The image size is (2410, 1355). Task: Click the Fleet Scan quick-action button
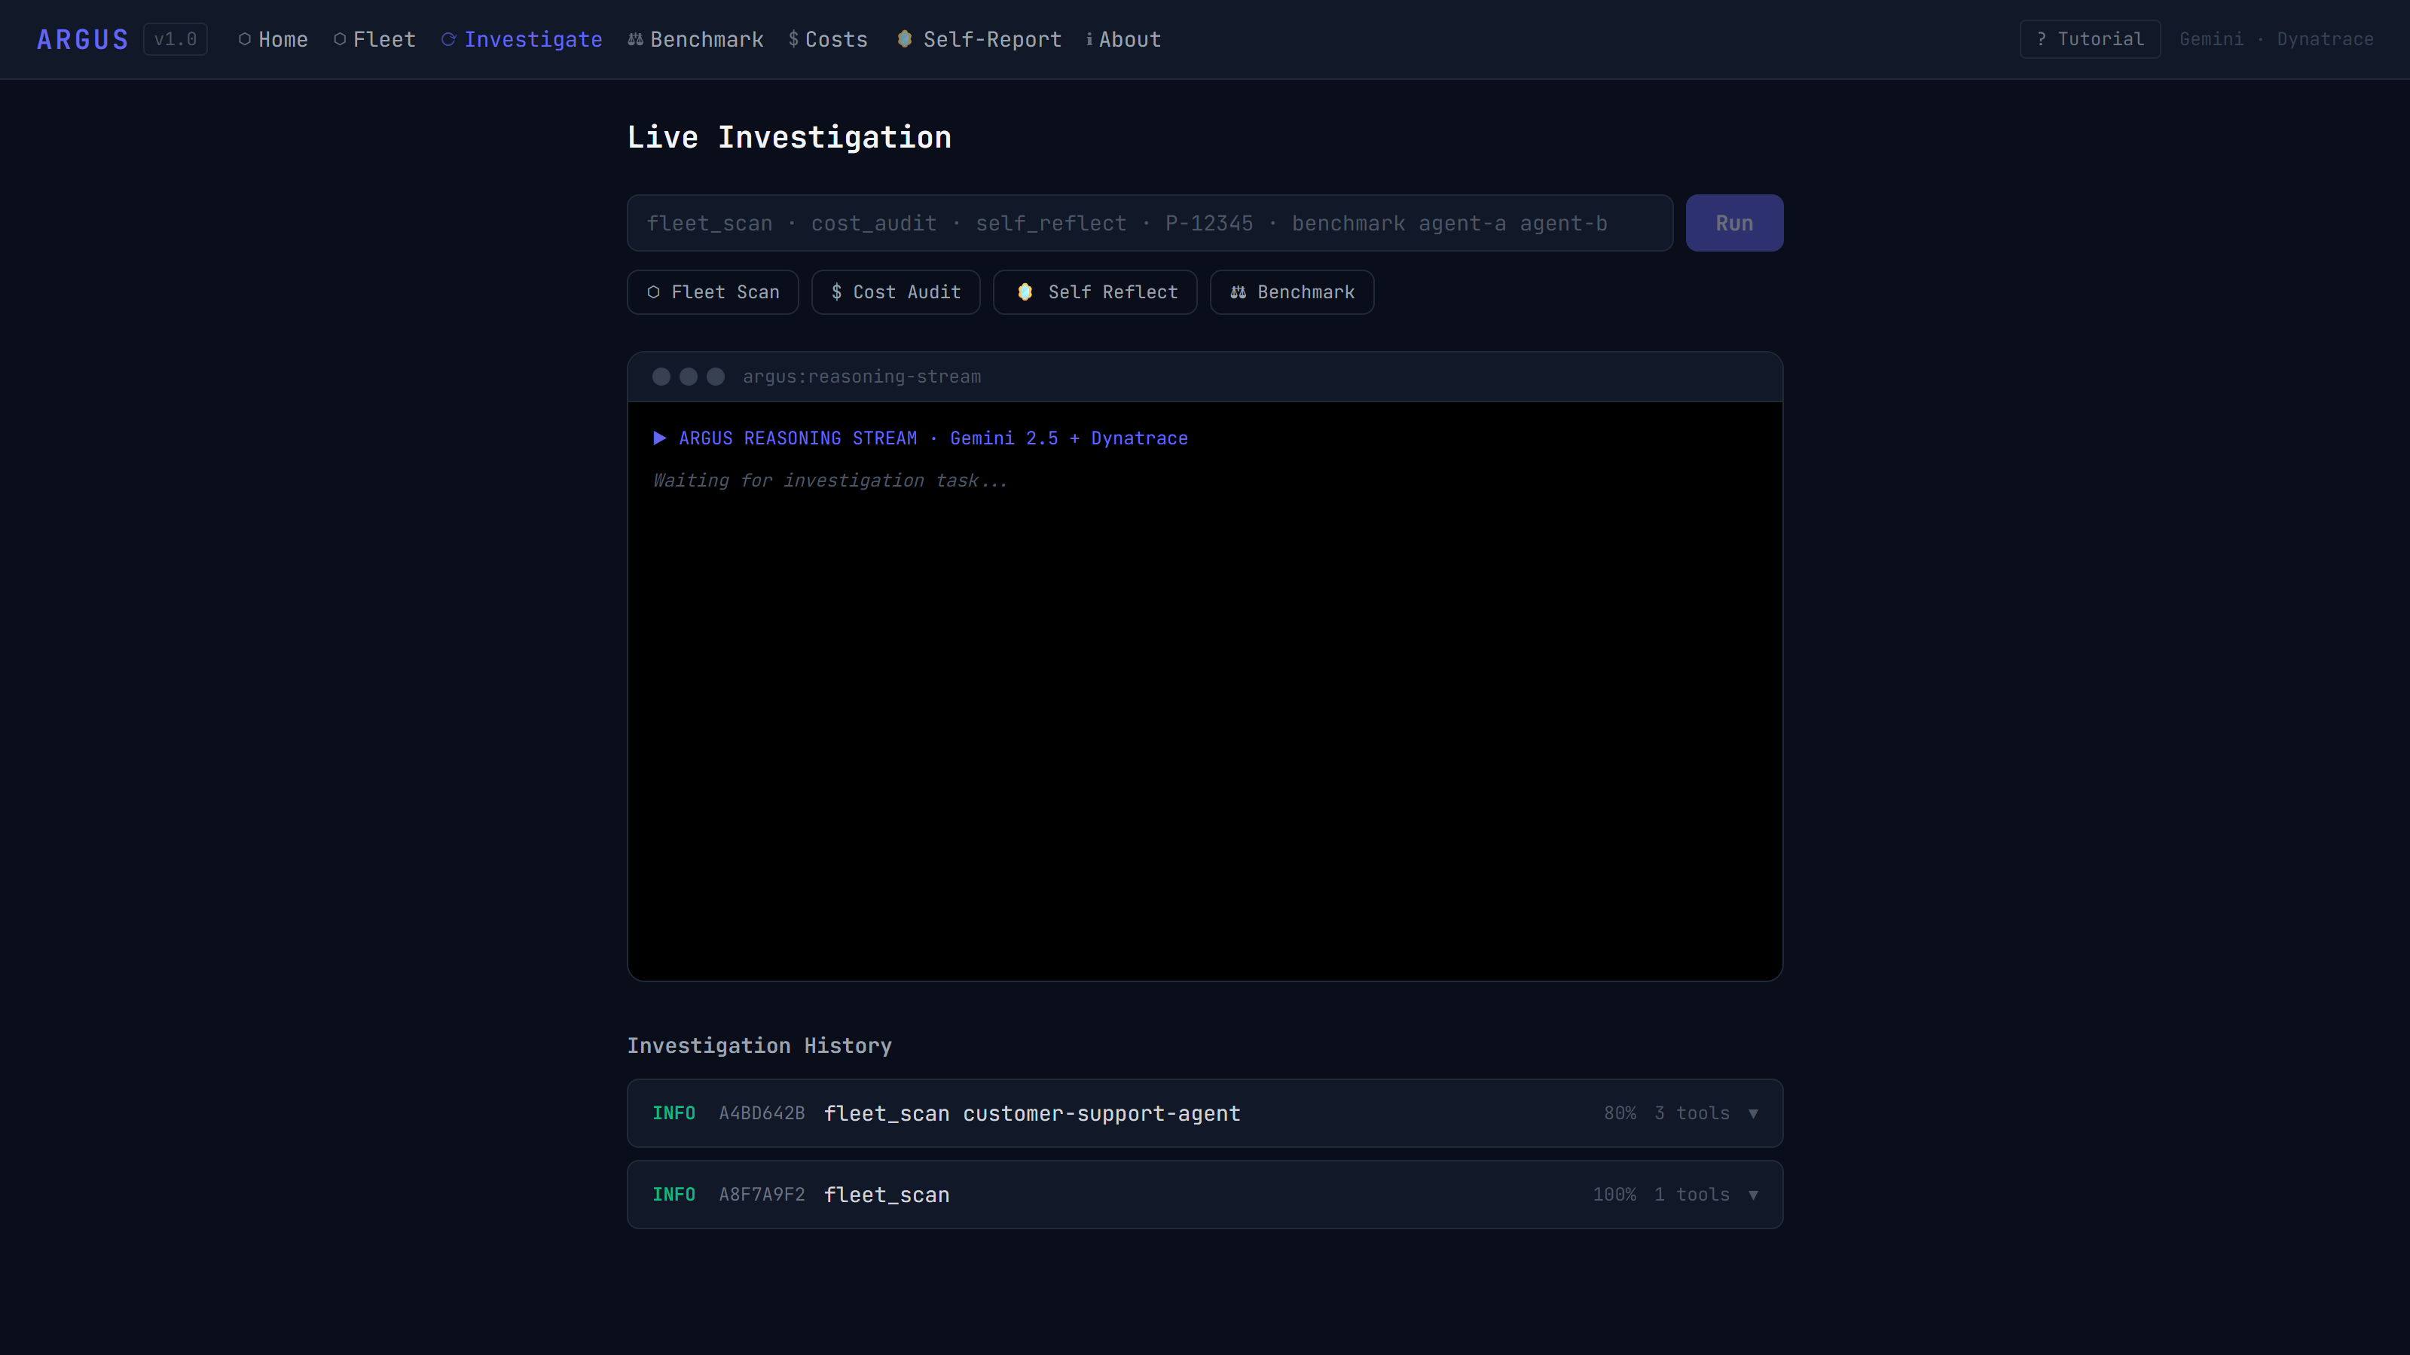(712, 293)
